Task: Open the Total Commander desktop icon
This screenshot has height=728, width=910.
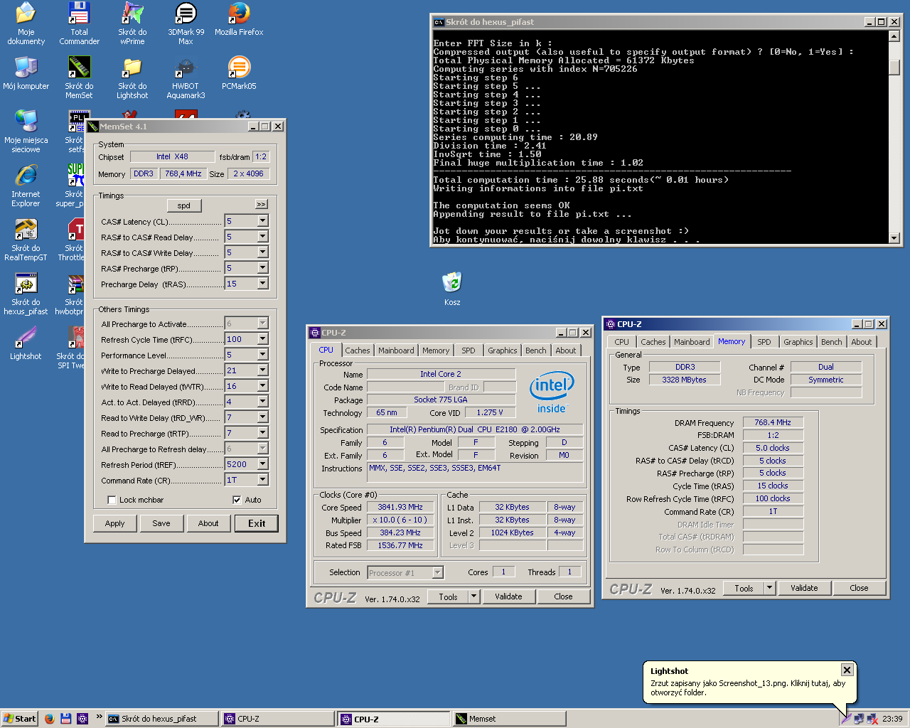Action: click(79, 23)
